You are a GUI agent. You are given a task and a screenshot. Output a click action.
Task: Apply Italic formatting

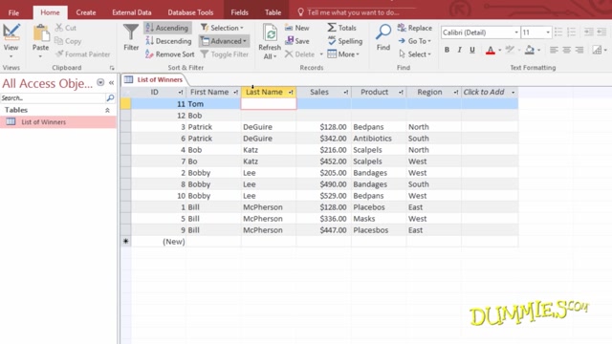click(x=459, y=50)
